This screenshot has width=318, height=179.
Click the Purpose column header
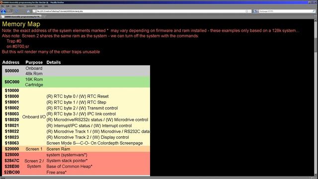click(34, 62)
